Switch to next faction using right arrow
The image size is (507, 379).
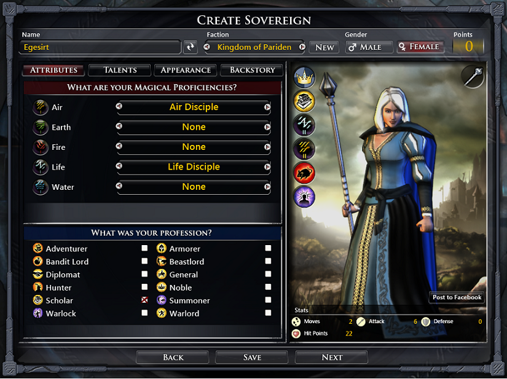[x=302, y=47]
